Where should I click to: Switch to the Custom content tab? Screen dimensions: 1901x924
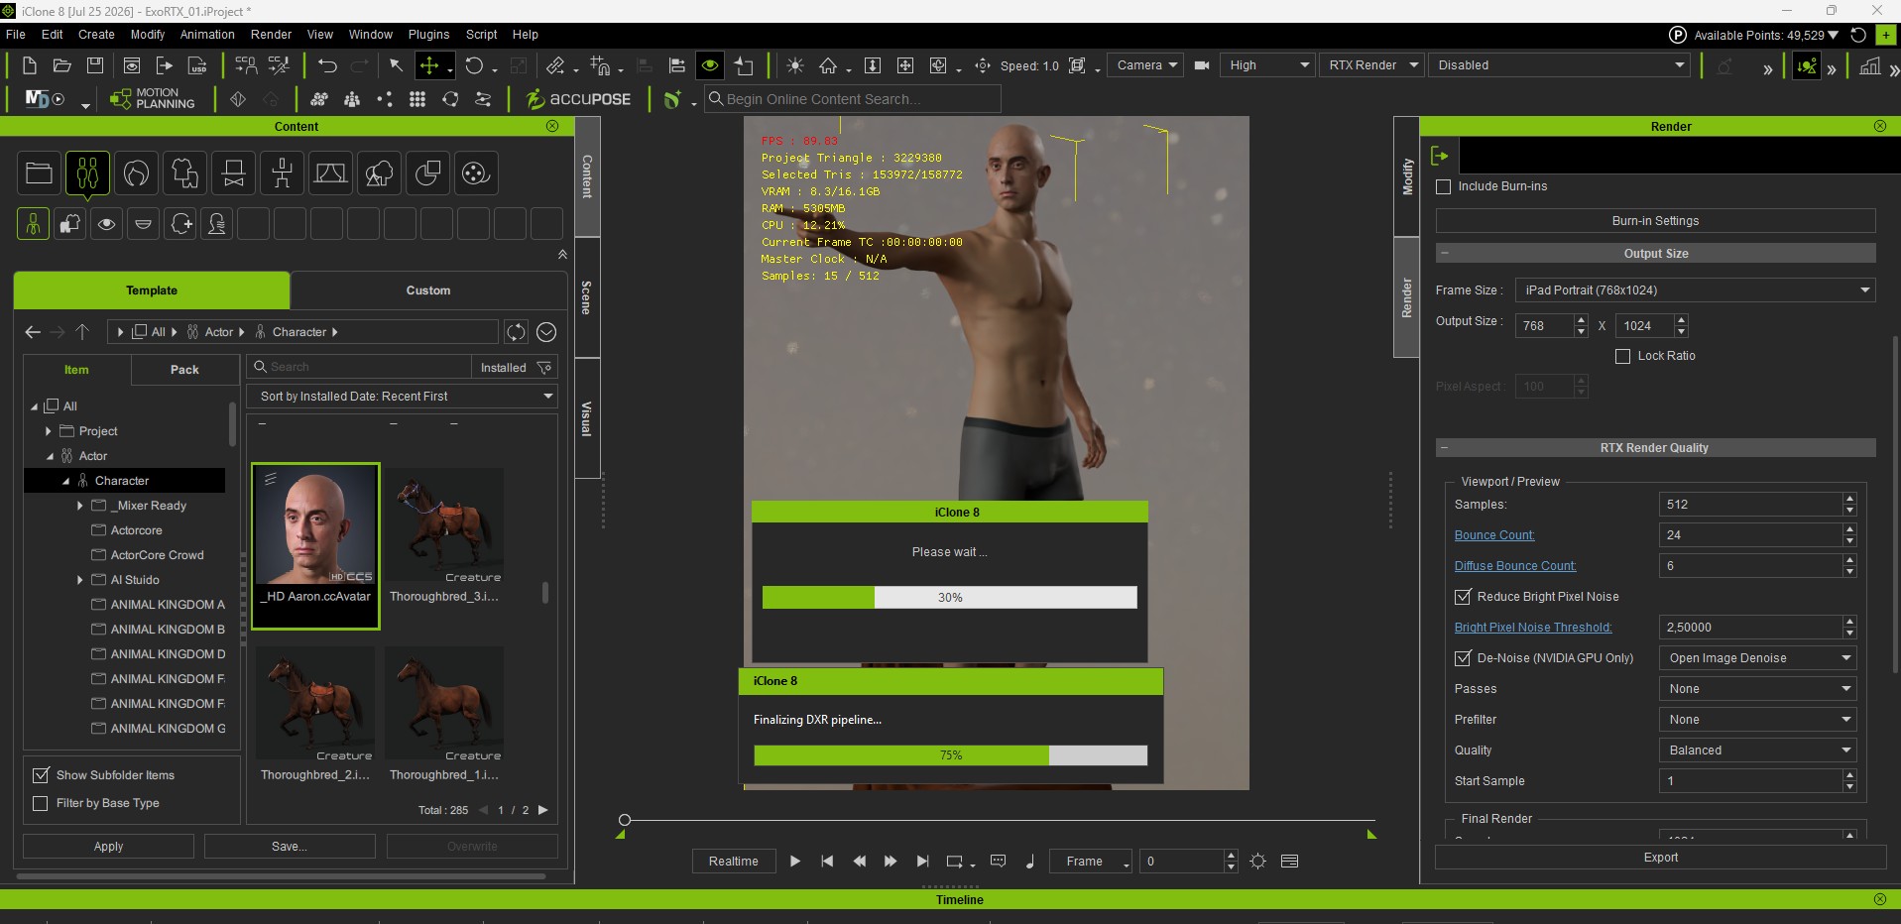428,290
